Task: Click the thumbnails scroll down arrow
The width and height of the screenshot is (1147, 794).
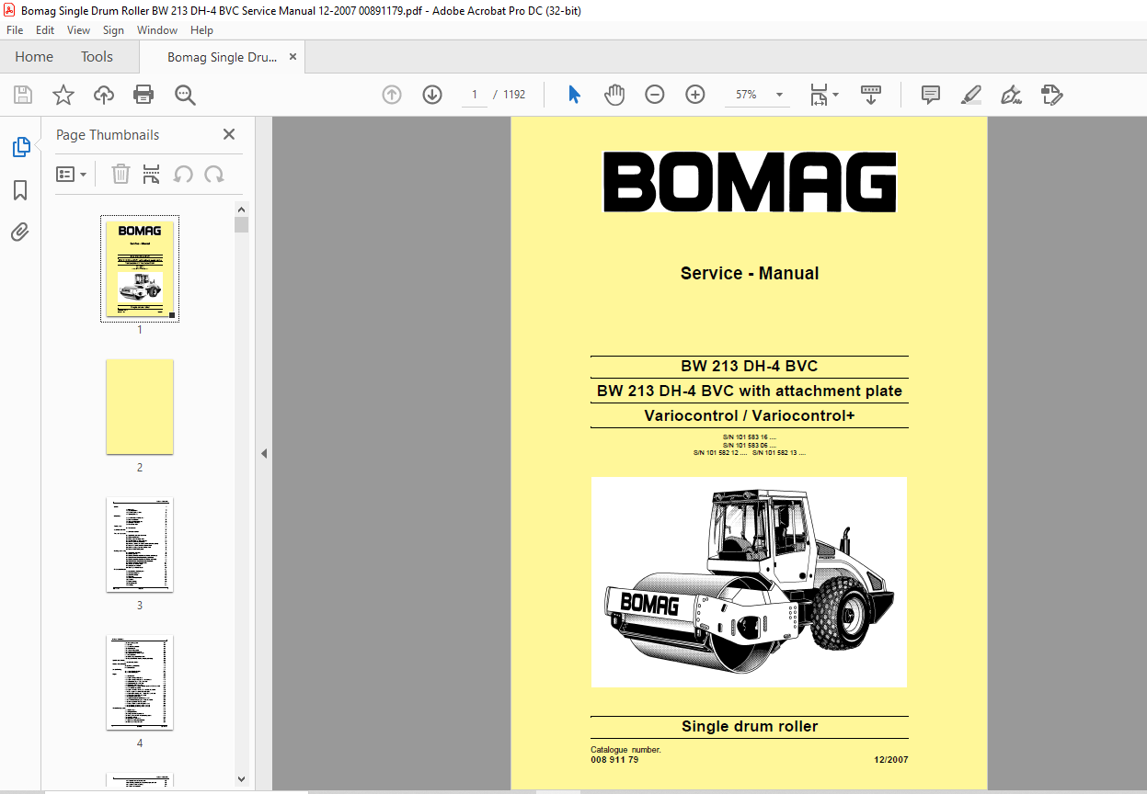Action: click(241, 778)
